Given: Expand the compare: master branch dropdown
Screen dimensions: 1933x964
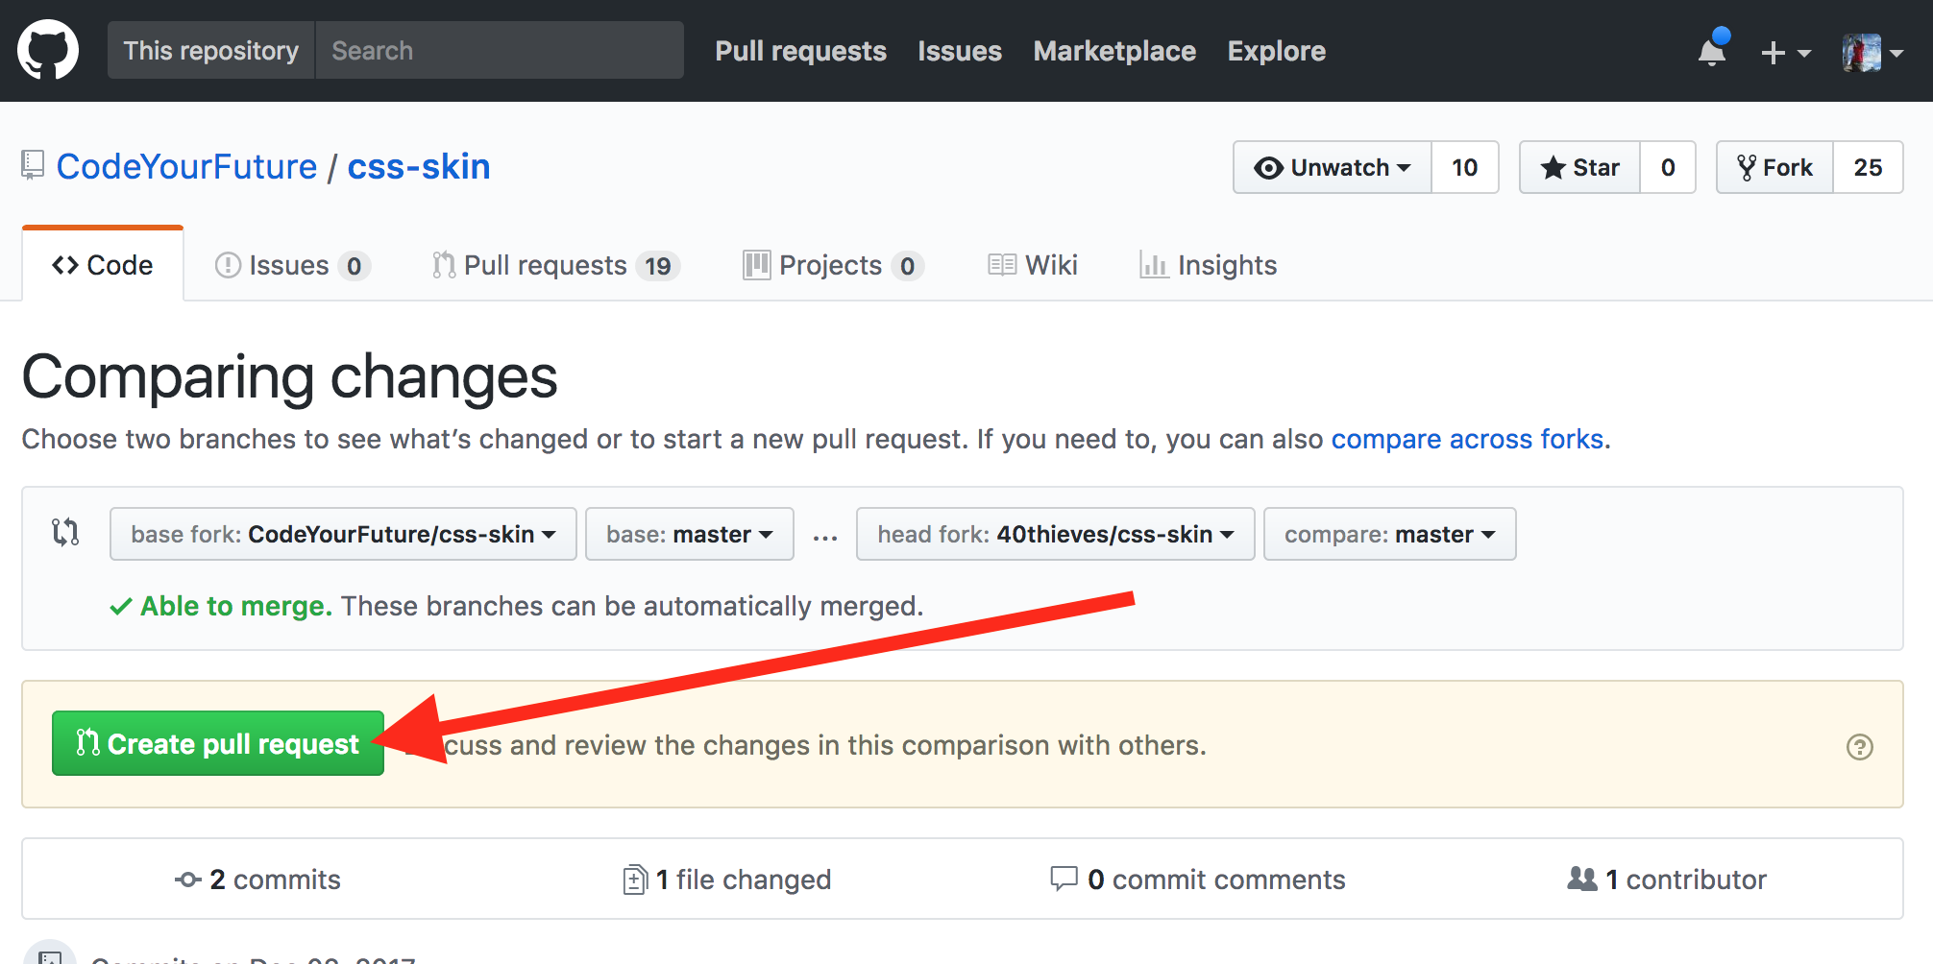Looking at the screenshot, I should pos(1390,534).
